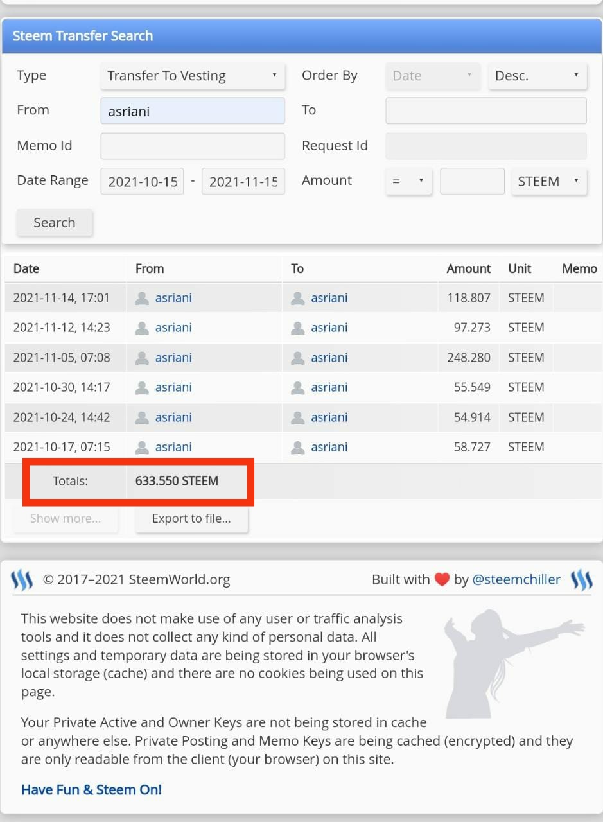This screenshot has height=822, width=603.
Task: Click the Steem logo beside the copyright text
Action: coord(22,580)
